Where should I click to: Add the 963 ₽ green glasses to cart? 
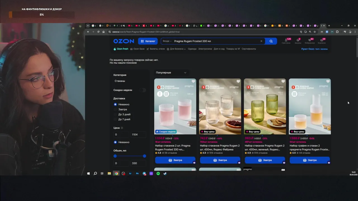265,160
